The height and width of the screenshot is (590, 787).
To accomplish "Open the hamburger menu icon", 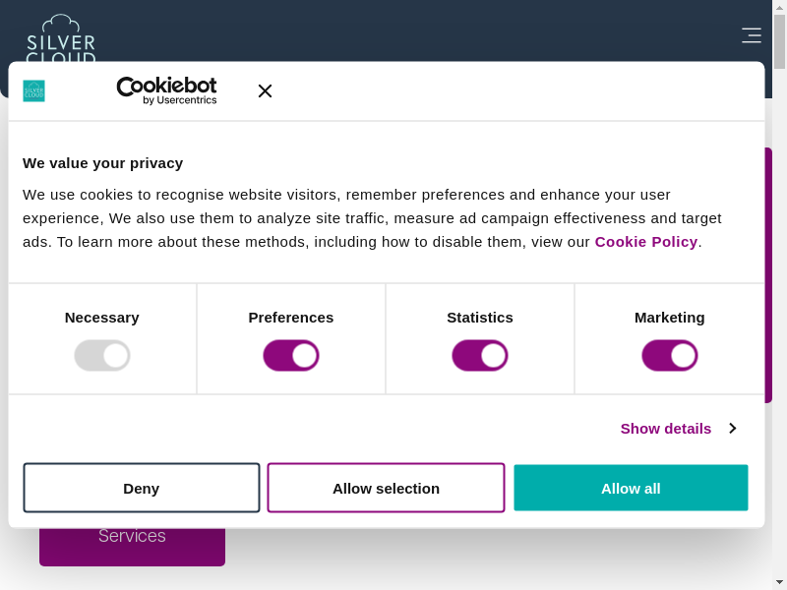I will click(x=751, y=35).
